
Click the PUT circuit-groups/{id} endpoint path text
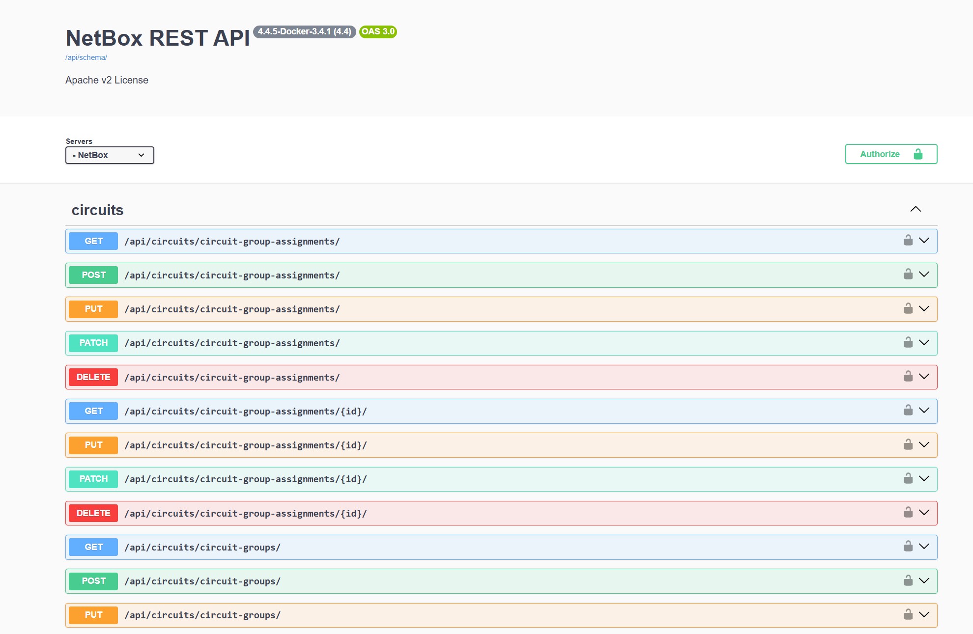click(x=202, y=615)
